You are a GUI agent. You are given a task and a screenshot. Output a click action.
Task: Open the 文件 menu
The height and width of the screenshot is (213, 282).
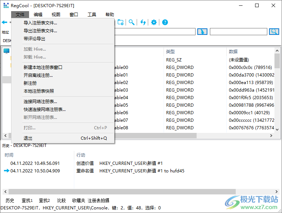coord(20,15)
